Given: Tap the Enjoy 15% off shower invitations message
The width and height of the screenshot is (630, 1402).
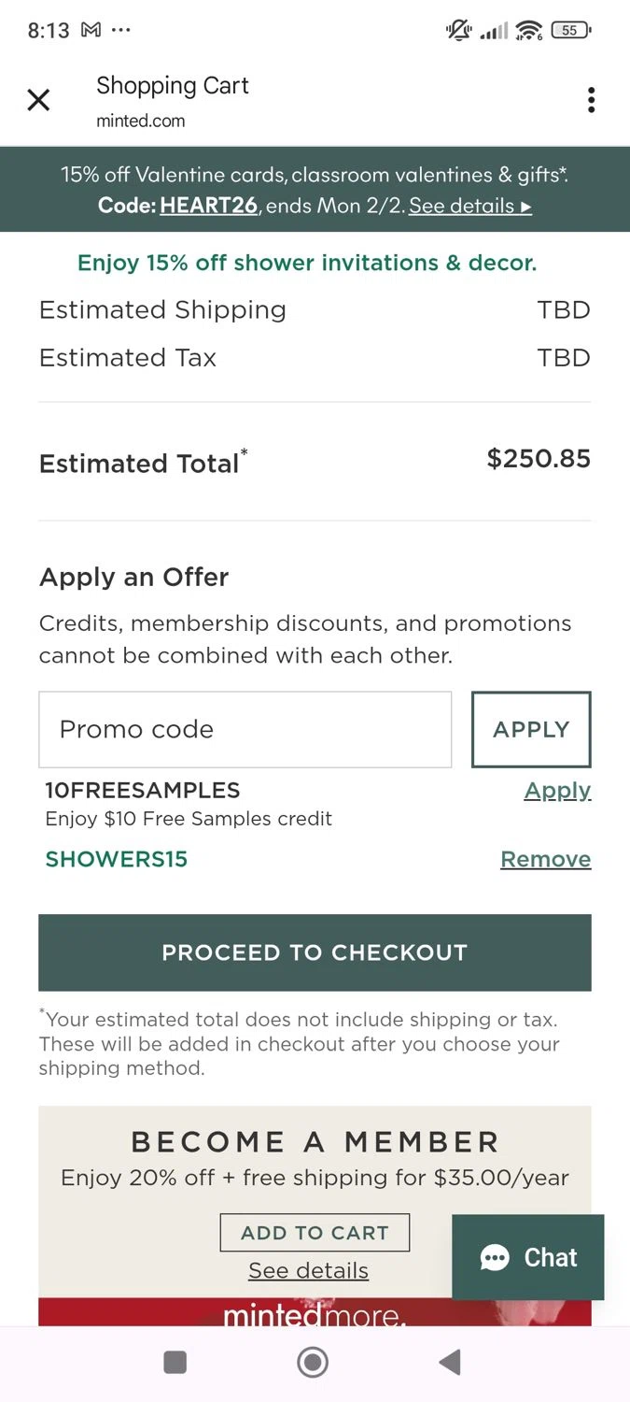Looking at the screenshot, I should (307, 263).
